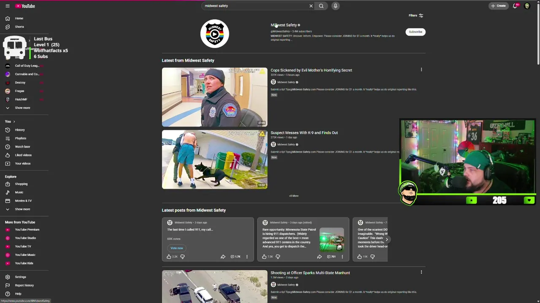The image size is (540, 303).
Task: Open options for Officer Sparks Manhunt video
Action: [421, 272]
